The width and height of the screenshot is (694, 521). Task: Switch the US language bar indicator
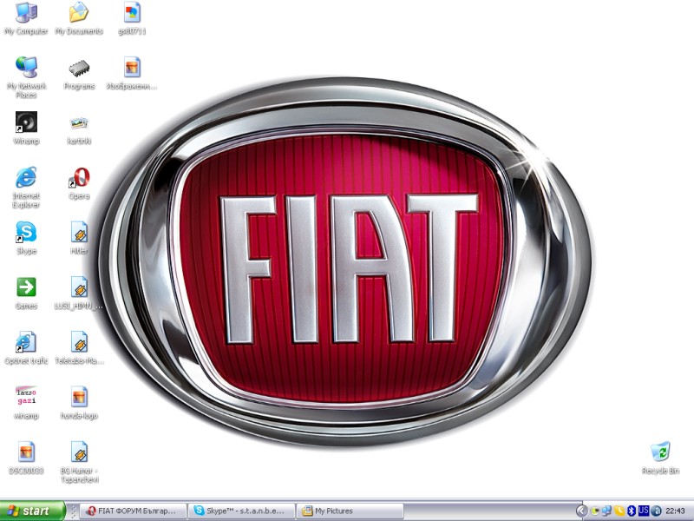pos(644,511)
